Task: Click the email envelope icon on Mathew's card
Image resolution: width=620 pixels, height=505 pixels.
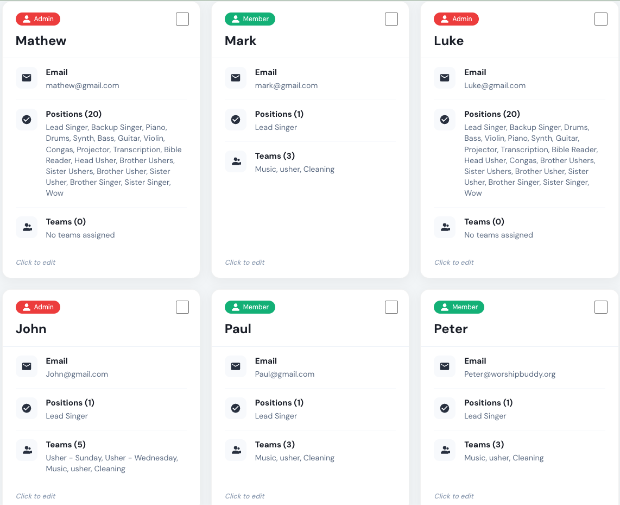Action: point(27,78)
